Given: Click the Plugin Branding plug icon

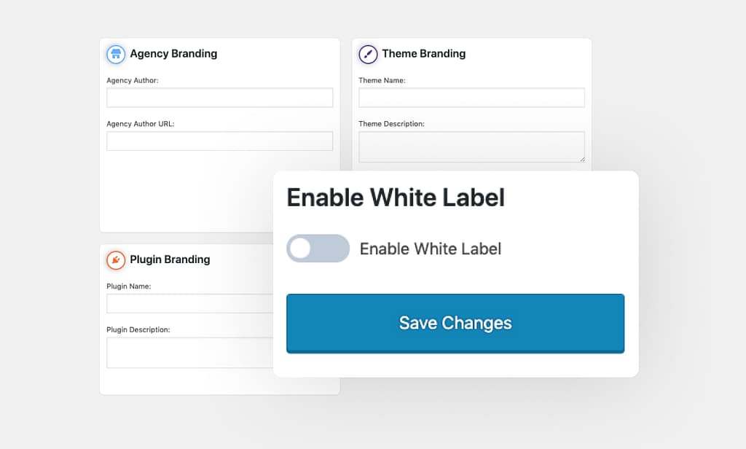Looking at the screenshot, I should coord(117,259).
